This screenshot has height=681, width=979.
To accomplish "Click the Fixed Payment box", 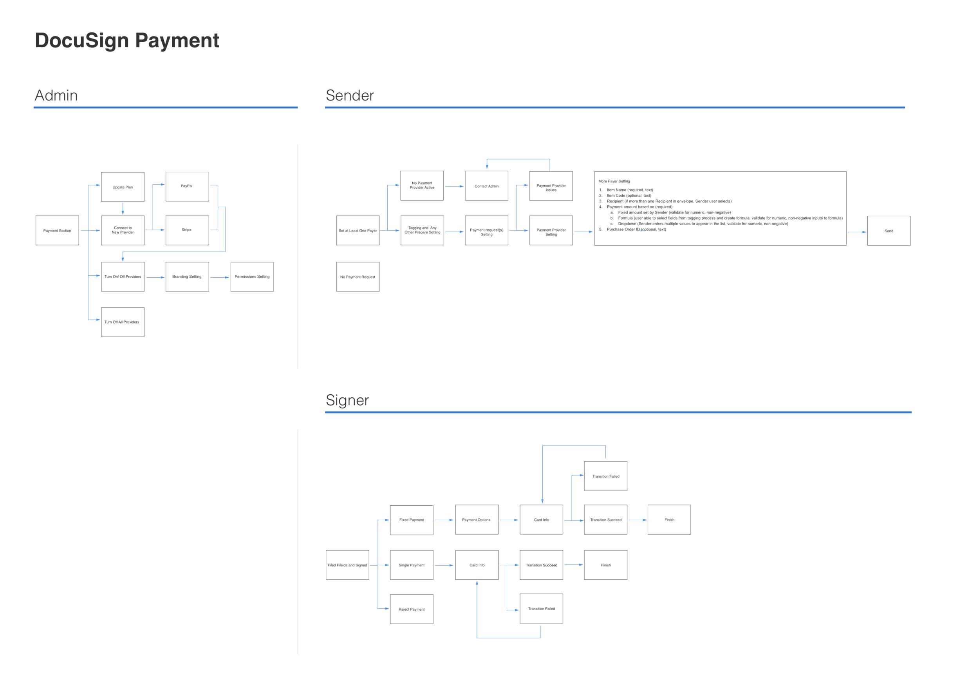I will pos(412,521).
